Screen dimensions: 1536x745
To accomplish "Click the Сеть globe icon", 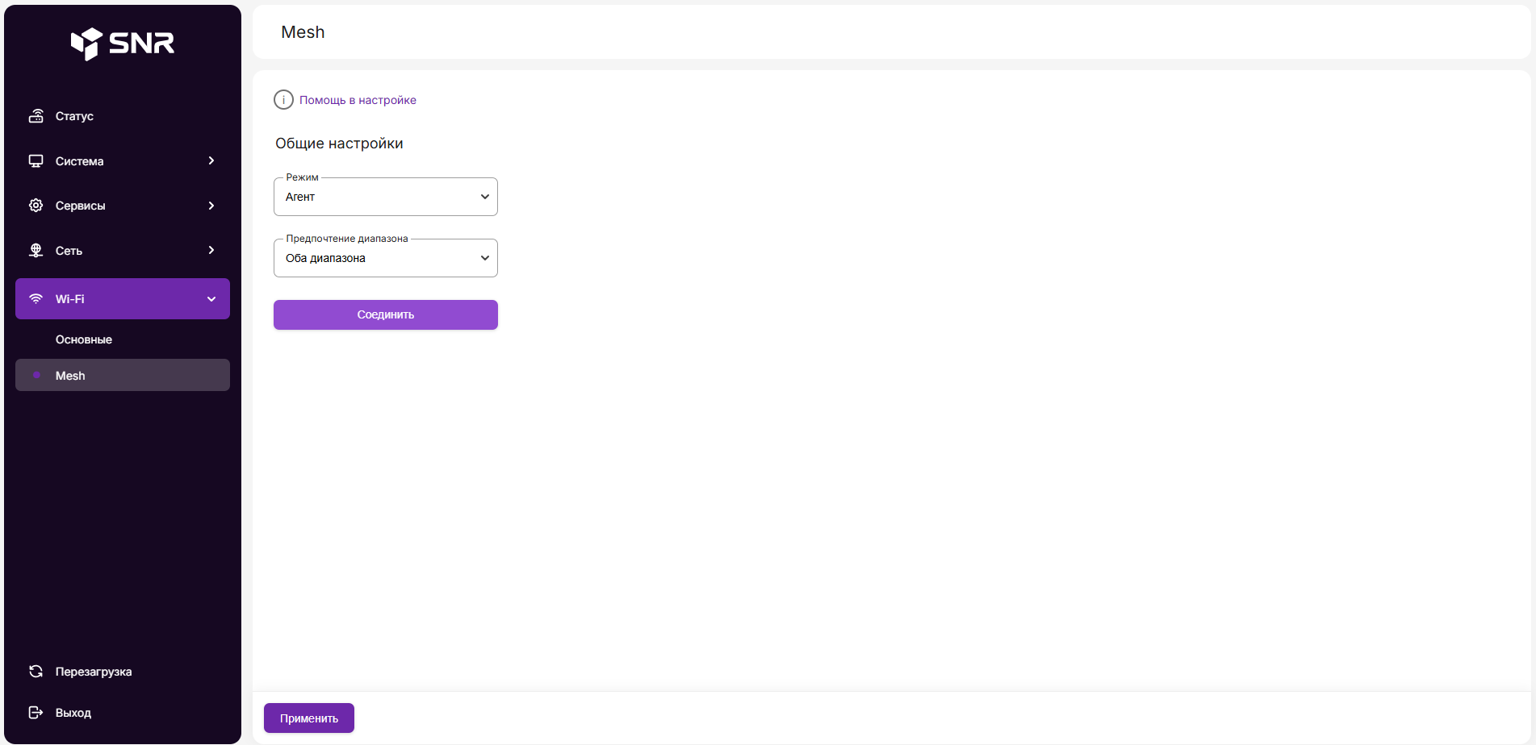I will click(36, 251).
